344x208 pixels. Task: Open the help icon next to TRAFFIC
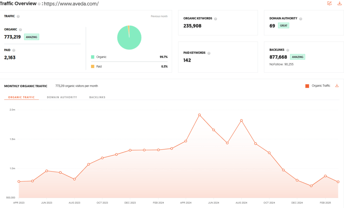click(x=18, y=16)
